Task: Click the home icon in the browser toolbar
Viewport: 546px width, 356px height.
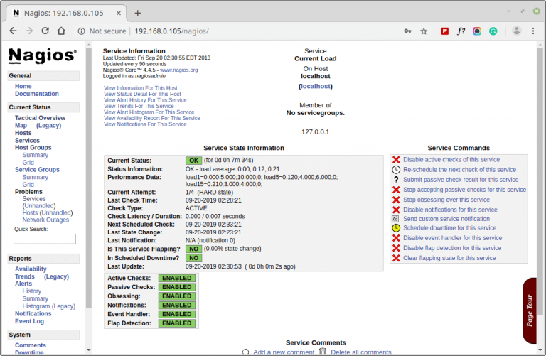Action: (x=62, y=31)
